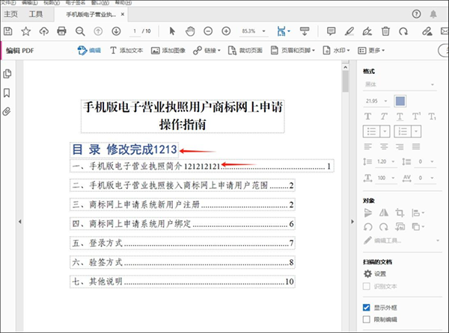
Task: Switch to the 主页 tab
Action: point(10,14)
